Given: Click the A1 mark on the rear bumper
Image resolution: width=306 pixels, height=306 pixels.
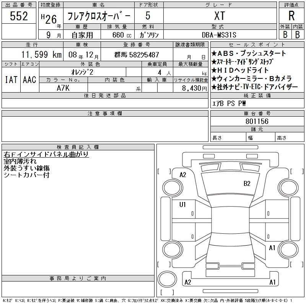Looking at the screenshot, I should click(272, 282).
